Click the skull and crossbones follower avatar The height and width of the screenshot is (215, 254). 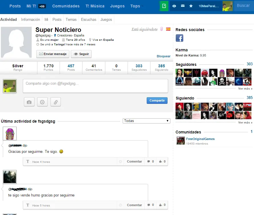pos(222,81)
